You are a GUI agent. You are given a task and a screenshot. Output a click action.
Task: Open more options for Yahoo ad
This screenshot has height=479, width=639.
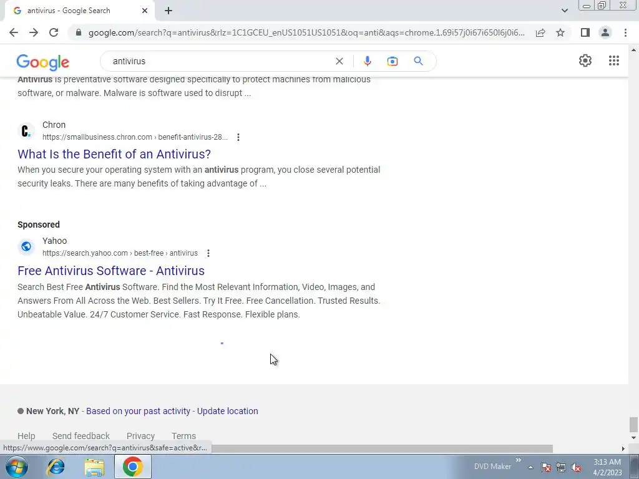(208, 253)
